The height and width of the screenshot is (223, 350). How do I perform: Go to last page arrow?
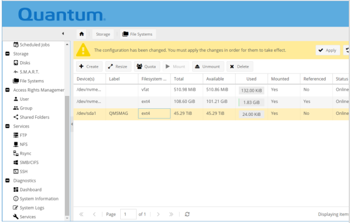(x=171, y=214)
